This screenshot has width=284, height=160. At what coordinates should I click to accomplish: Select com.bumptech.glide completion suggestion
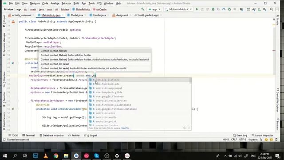point(139,92)
